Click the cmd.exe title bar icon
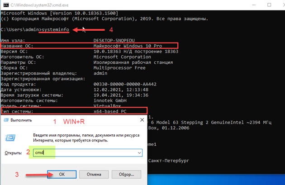 point(6,5)
